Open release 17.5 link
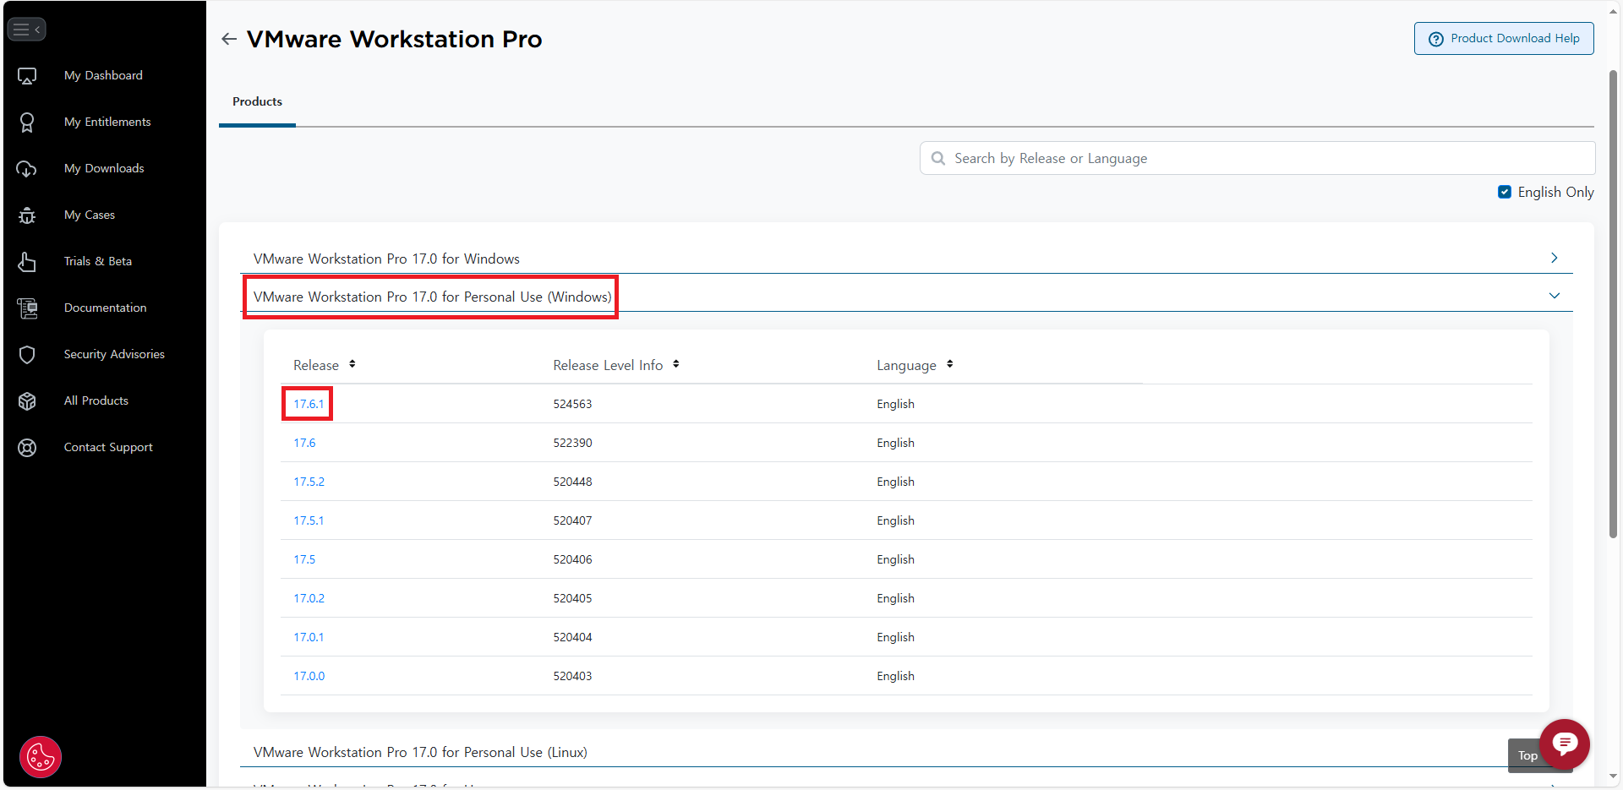1623x790 pixels. pos(304,559)
